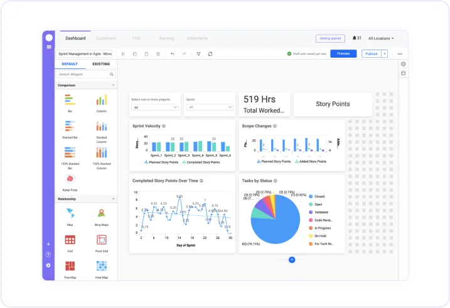Open dashboard settings gear on right panel
Viewport: 450px width, 308px height.
point(403,64)
